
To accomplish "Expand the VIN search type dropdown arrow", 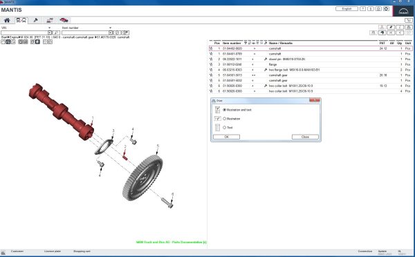I will coord(49,28).
